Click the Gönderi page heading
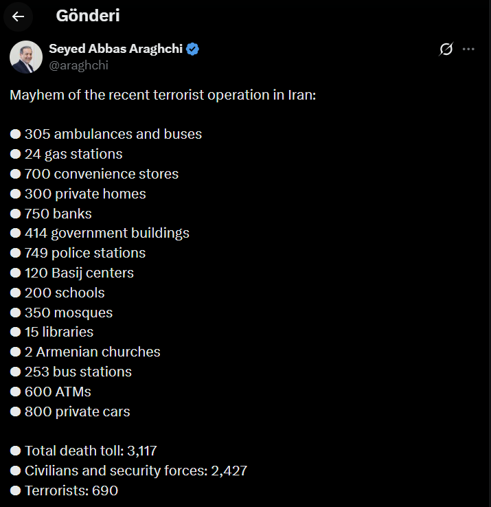 [88, 16]
